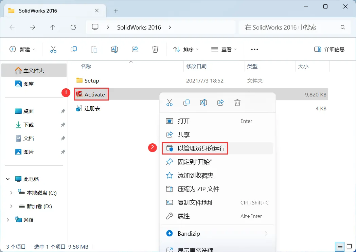Copy via context menu copy icon

pos(186,103)
